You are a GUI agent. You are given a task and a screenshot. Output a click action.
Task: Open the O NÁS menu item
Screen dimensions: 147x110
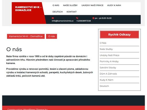56,5
